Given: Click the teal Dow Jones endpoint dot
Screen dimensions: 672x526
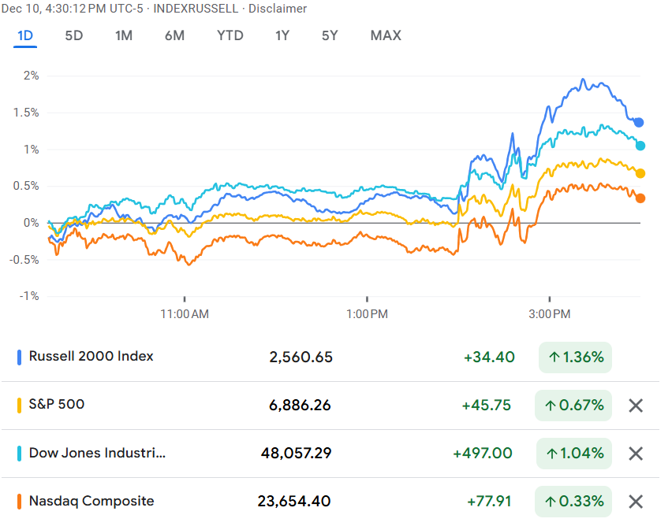Looking at the screenshot, I should (x=640, y=146).
